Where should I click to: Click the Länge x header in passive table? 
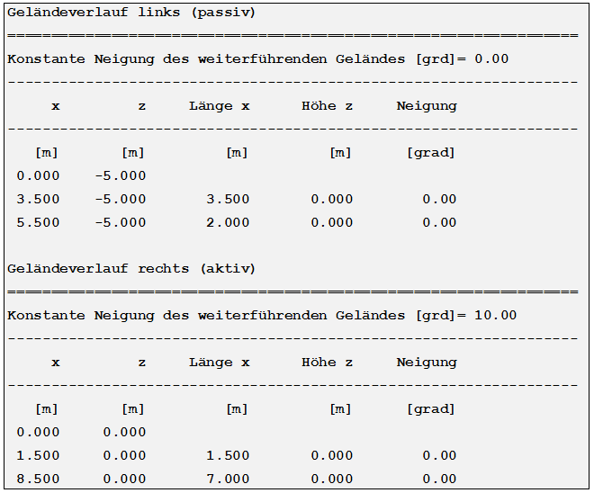click(x=220, y=106)
